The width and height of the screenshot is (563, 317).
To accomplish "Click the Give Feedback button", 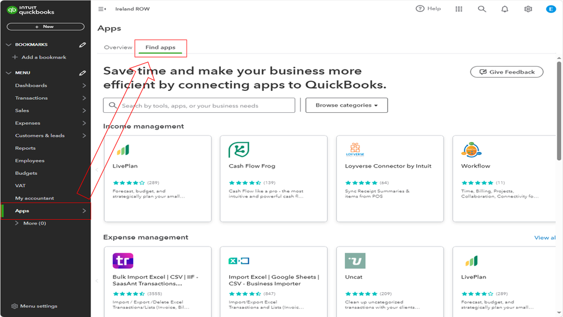I will click(x=507, y=72).
